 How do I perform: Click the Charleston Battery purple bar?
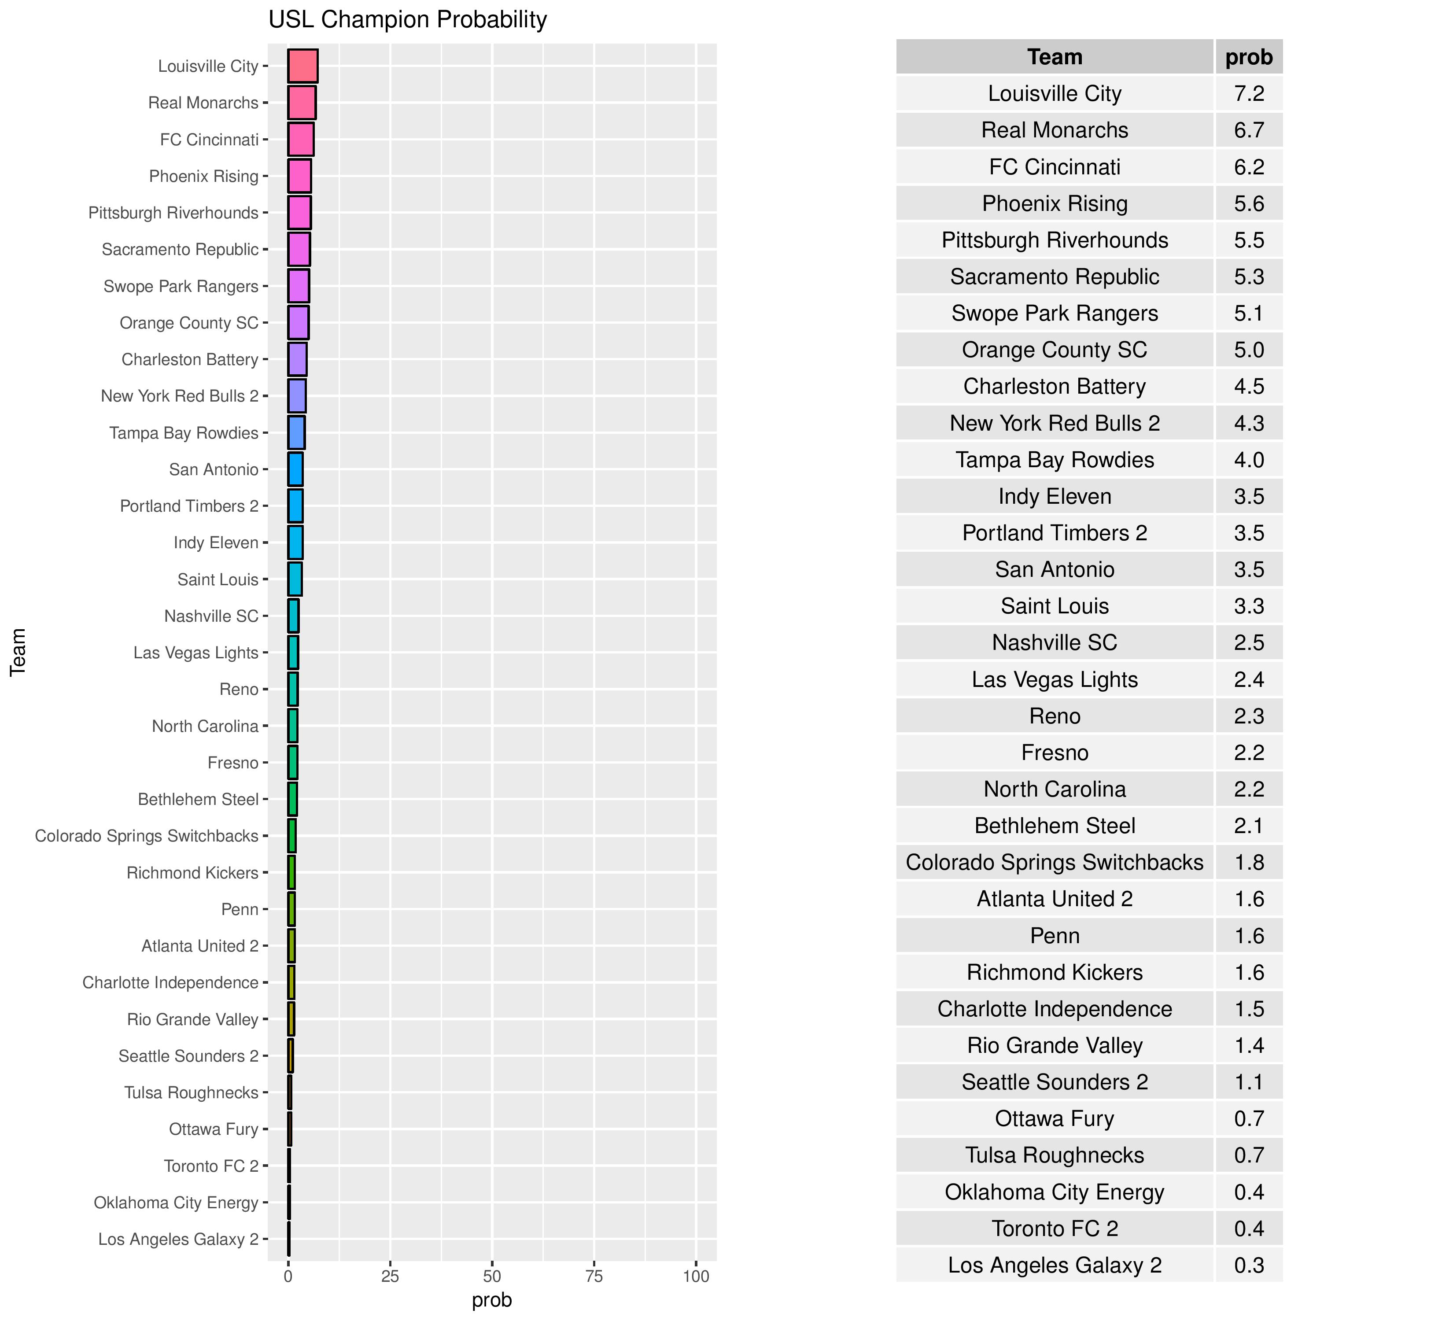pos(297,360)
